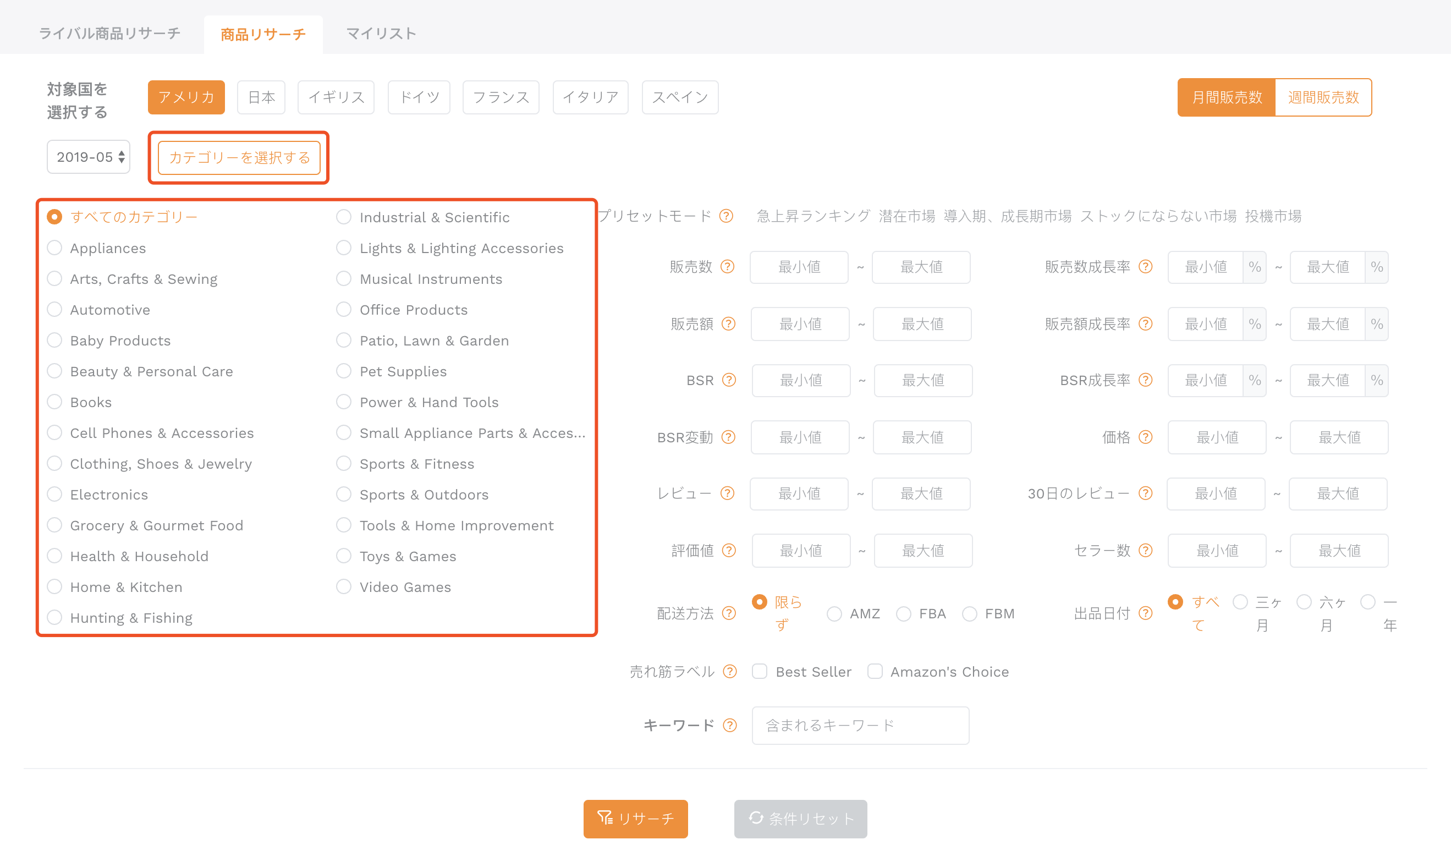1451x867 pixels.
Task: Click the 価格 minimum value field
Action: [1217, 437]
